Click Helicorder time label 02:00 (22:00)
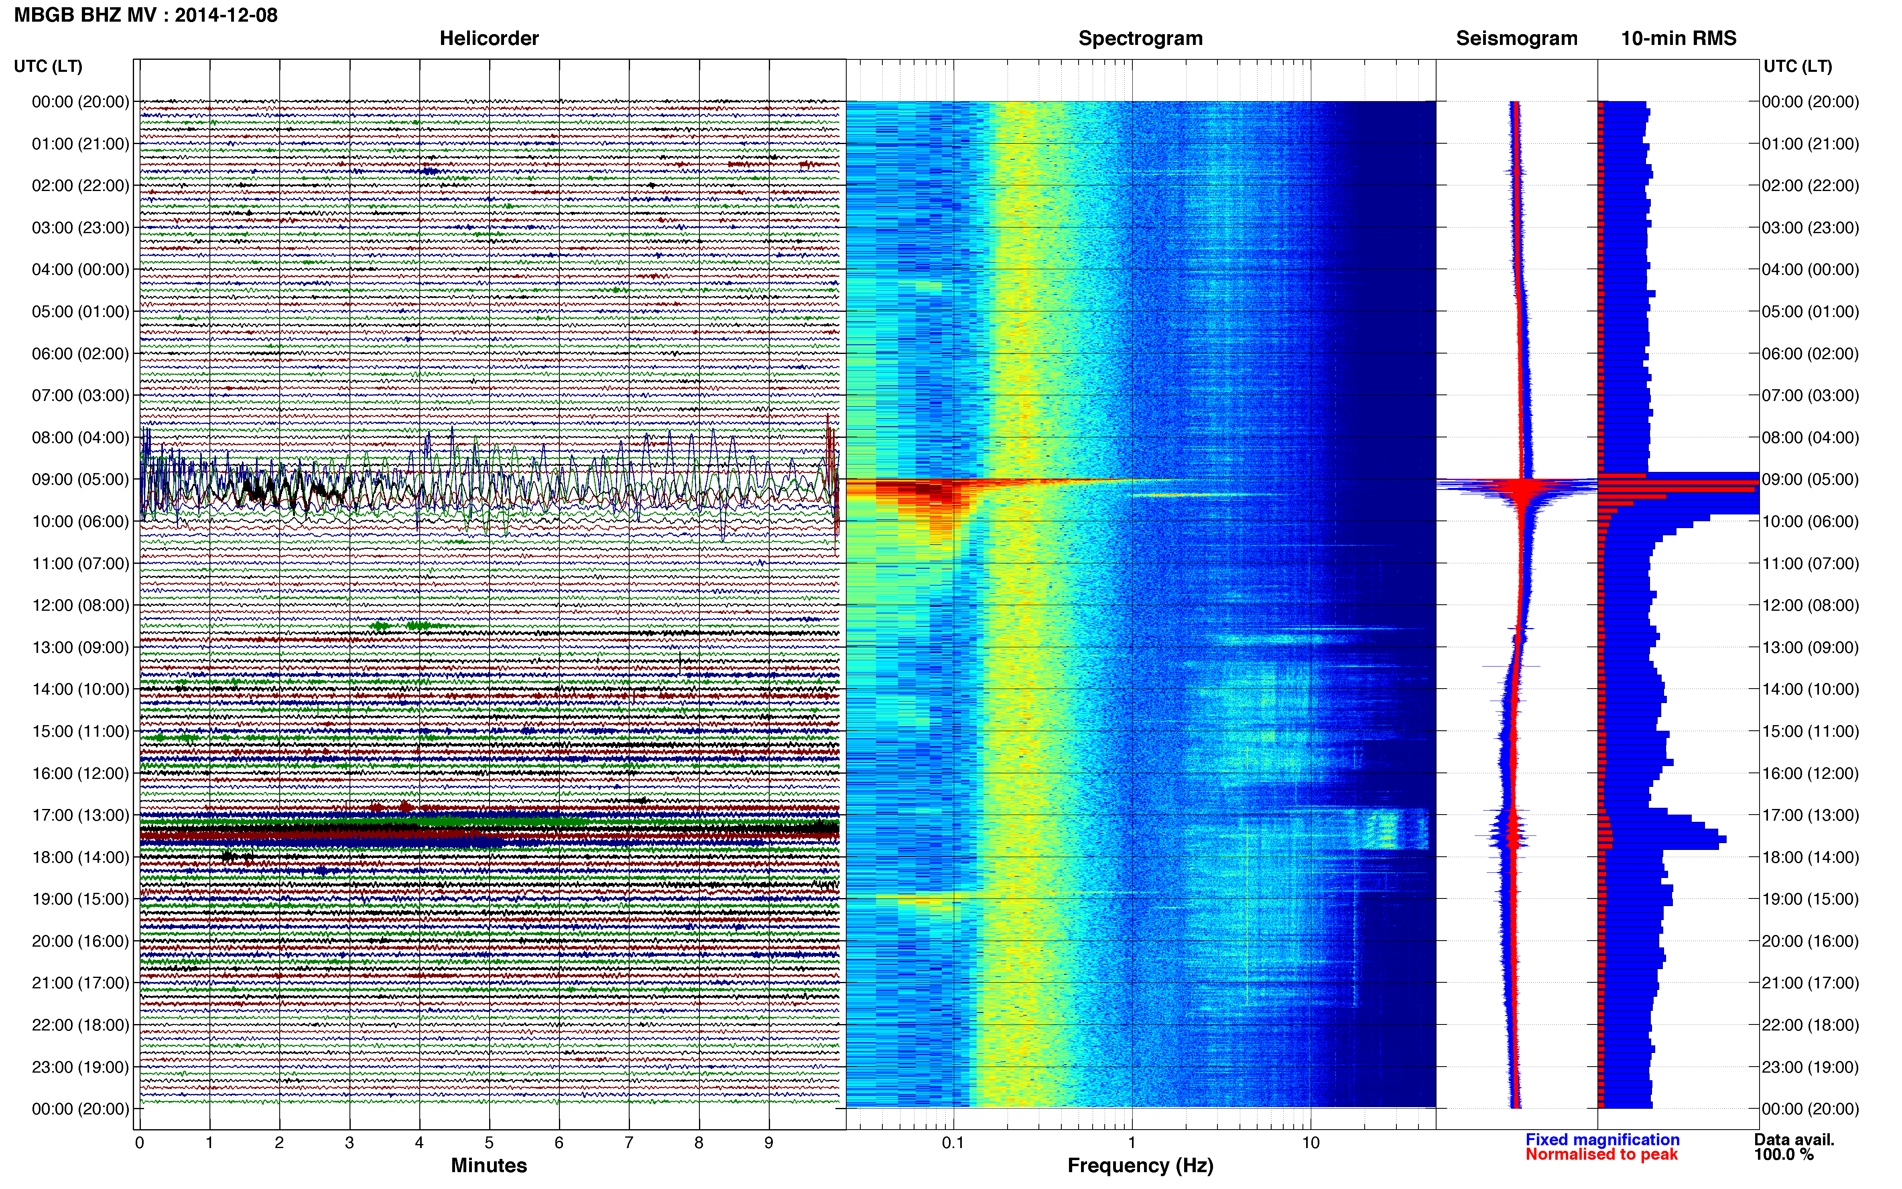Image resolution: width=1902 pixels, height=1189 pixels. (x=80, y=185)
